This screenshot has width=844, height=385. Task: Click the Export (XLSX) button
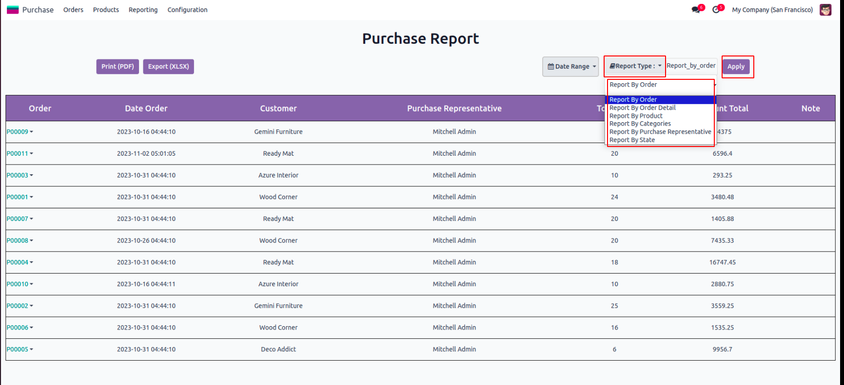pos(168,67)
